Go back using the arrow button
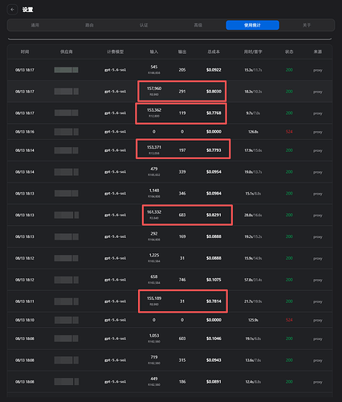342x402 pixels. 12,10
